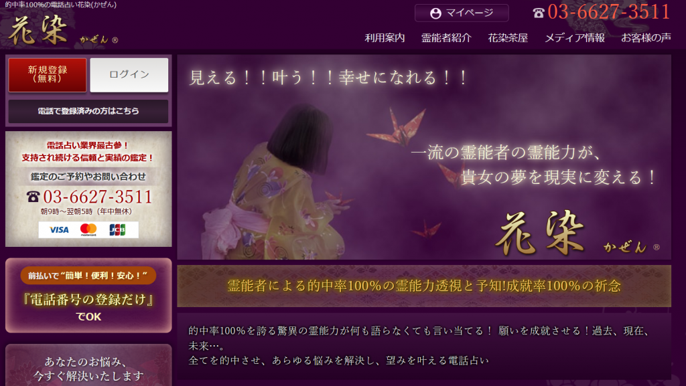Viewport: 686px width, 386px height.
Task: Open the 利用案内 menu item
Action: click(x=384, y=38)
